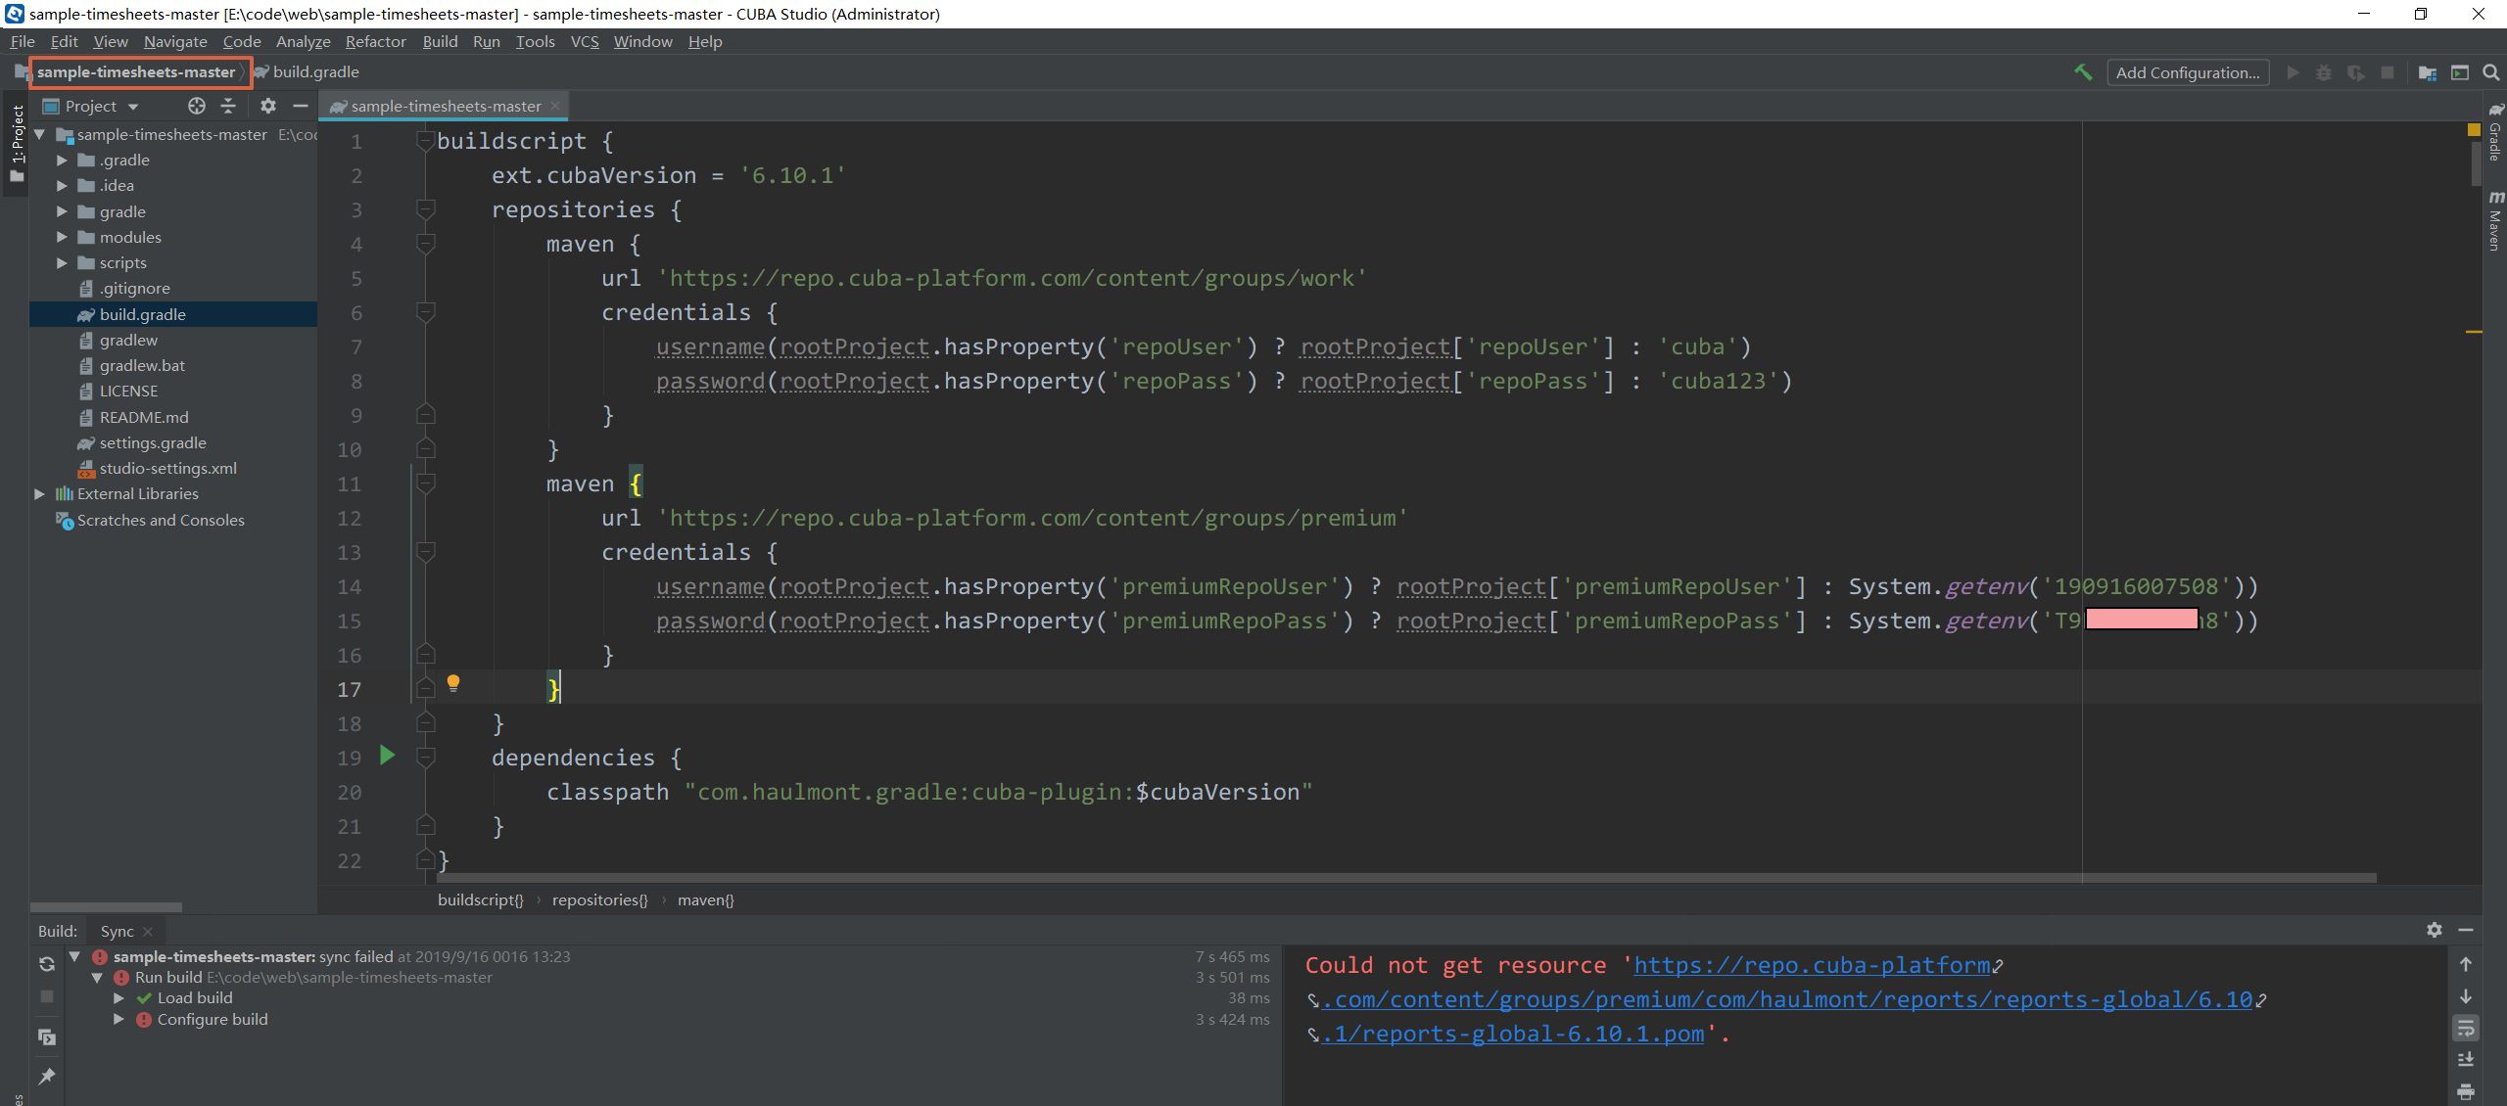
Task: Restart Gradle sync in the Build panel
Action: pyautogui.click(x=46, y=964)
